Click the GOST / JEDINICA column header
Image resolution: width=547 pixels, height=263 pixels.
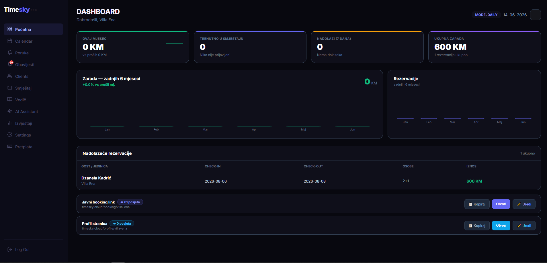[x=95, y=166]
